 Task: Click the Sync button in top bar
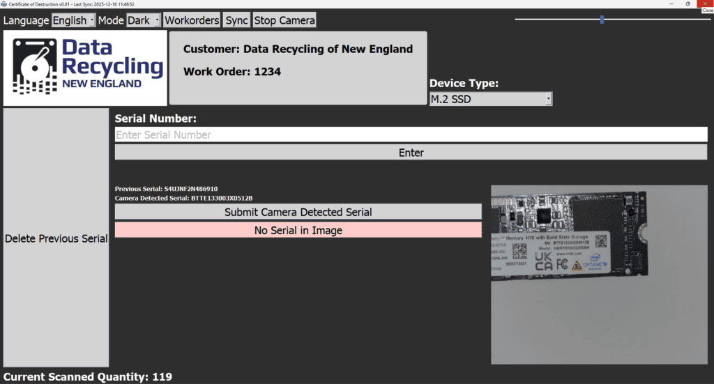tap(236, 20)
